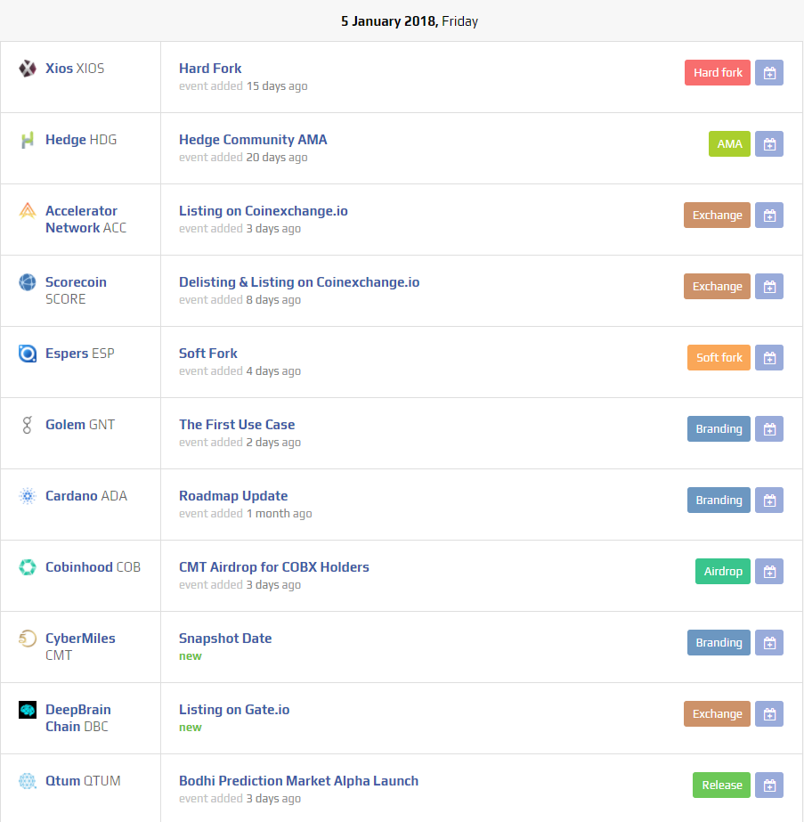Add Xios Hard Fork event to calendar
This screenshot has height=822, width=804.
click(x=769, y=73)
